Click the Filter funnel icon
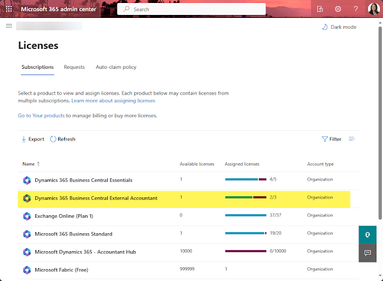 [325, 139]
